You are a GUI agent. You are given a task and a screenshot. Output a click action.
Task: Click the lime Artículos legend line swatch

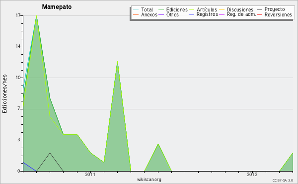(x=191, y=9)
